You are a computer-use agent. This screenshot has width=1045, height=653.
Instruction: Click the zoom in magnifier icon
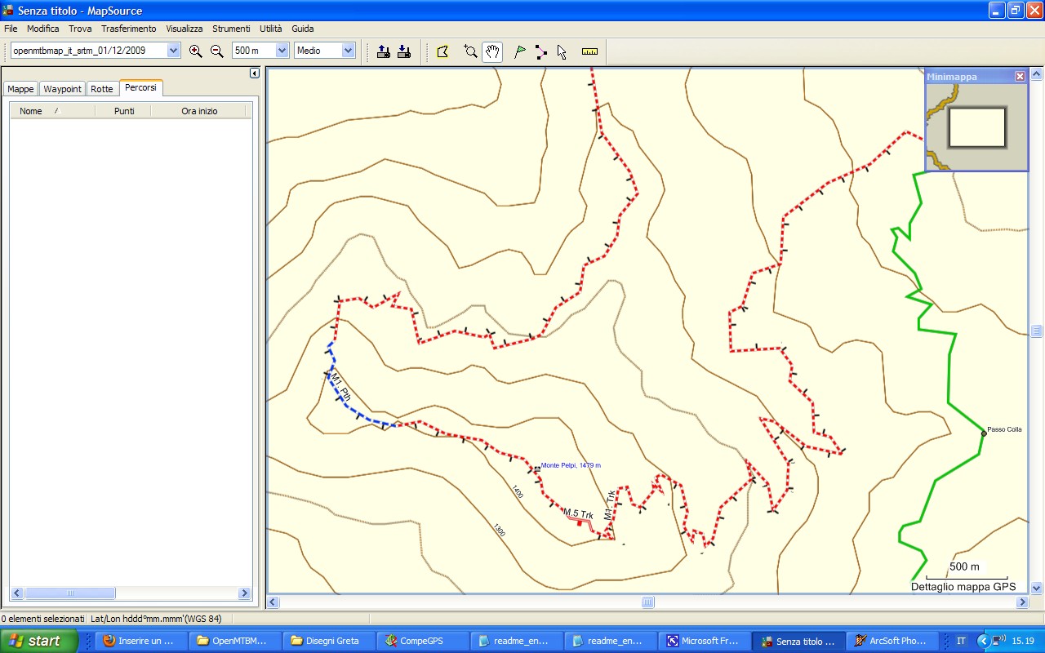(x=196, y=51)
